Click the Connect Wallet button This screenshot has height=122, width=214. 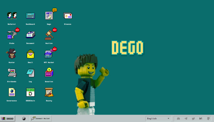(41, 119)
